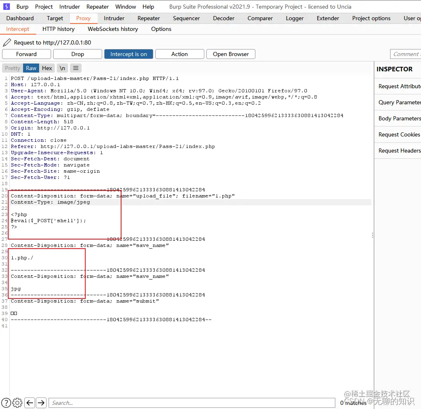Viewport: 421px width, 409px height.
Task: Click the Burp Suite logo icon
Action: tap(7, 7)
